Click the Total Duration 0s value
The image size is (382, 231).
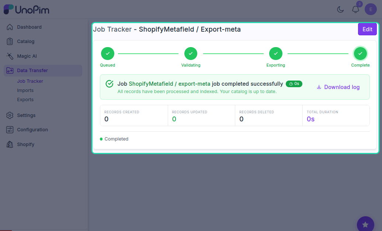(x=310, y=119)
